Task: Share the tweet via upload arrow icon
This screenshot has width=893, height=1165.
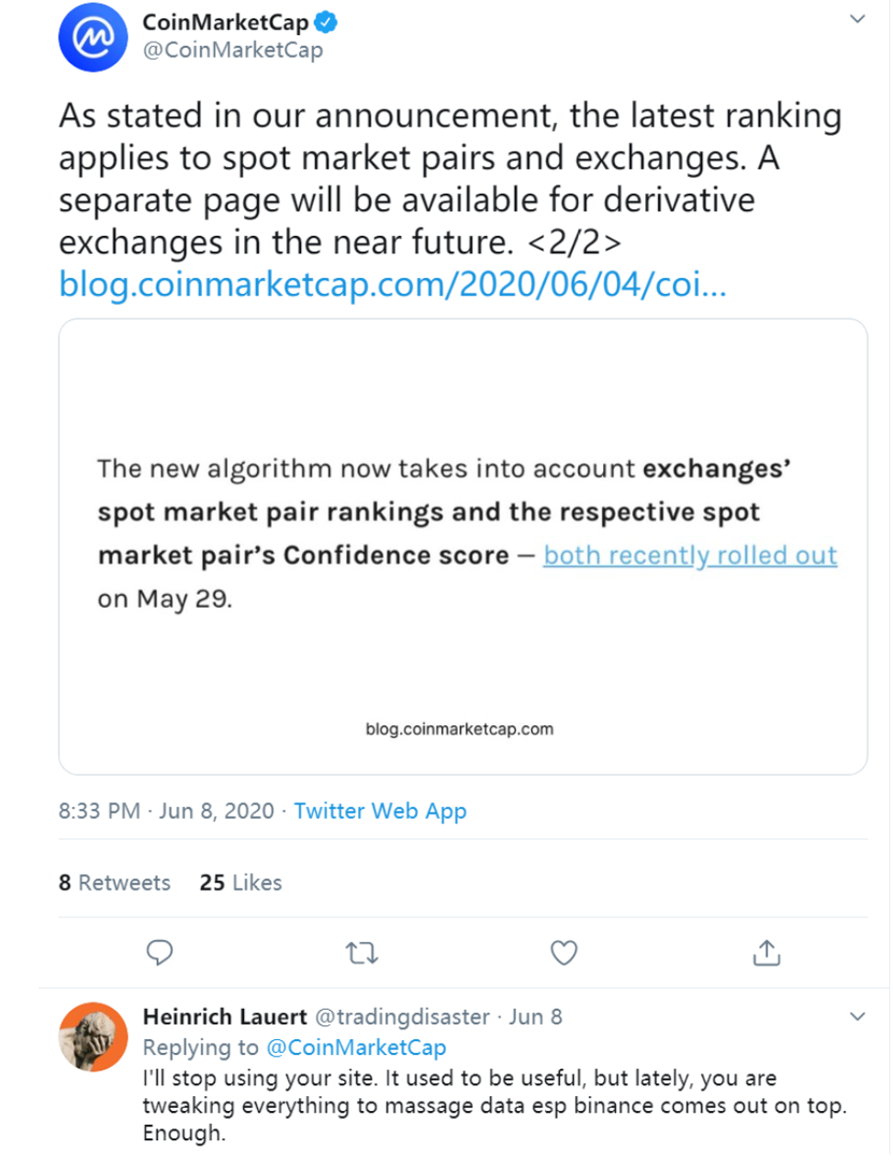Action: coord(766,953)
